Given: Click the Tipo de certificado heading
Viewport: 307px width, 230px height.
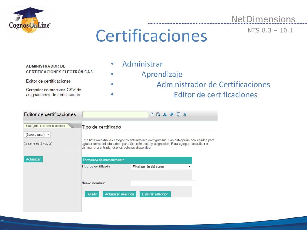Looking at the screenshot, I should click(101, 127).
